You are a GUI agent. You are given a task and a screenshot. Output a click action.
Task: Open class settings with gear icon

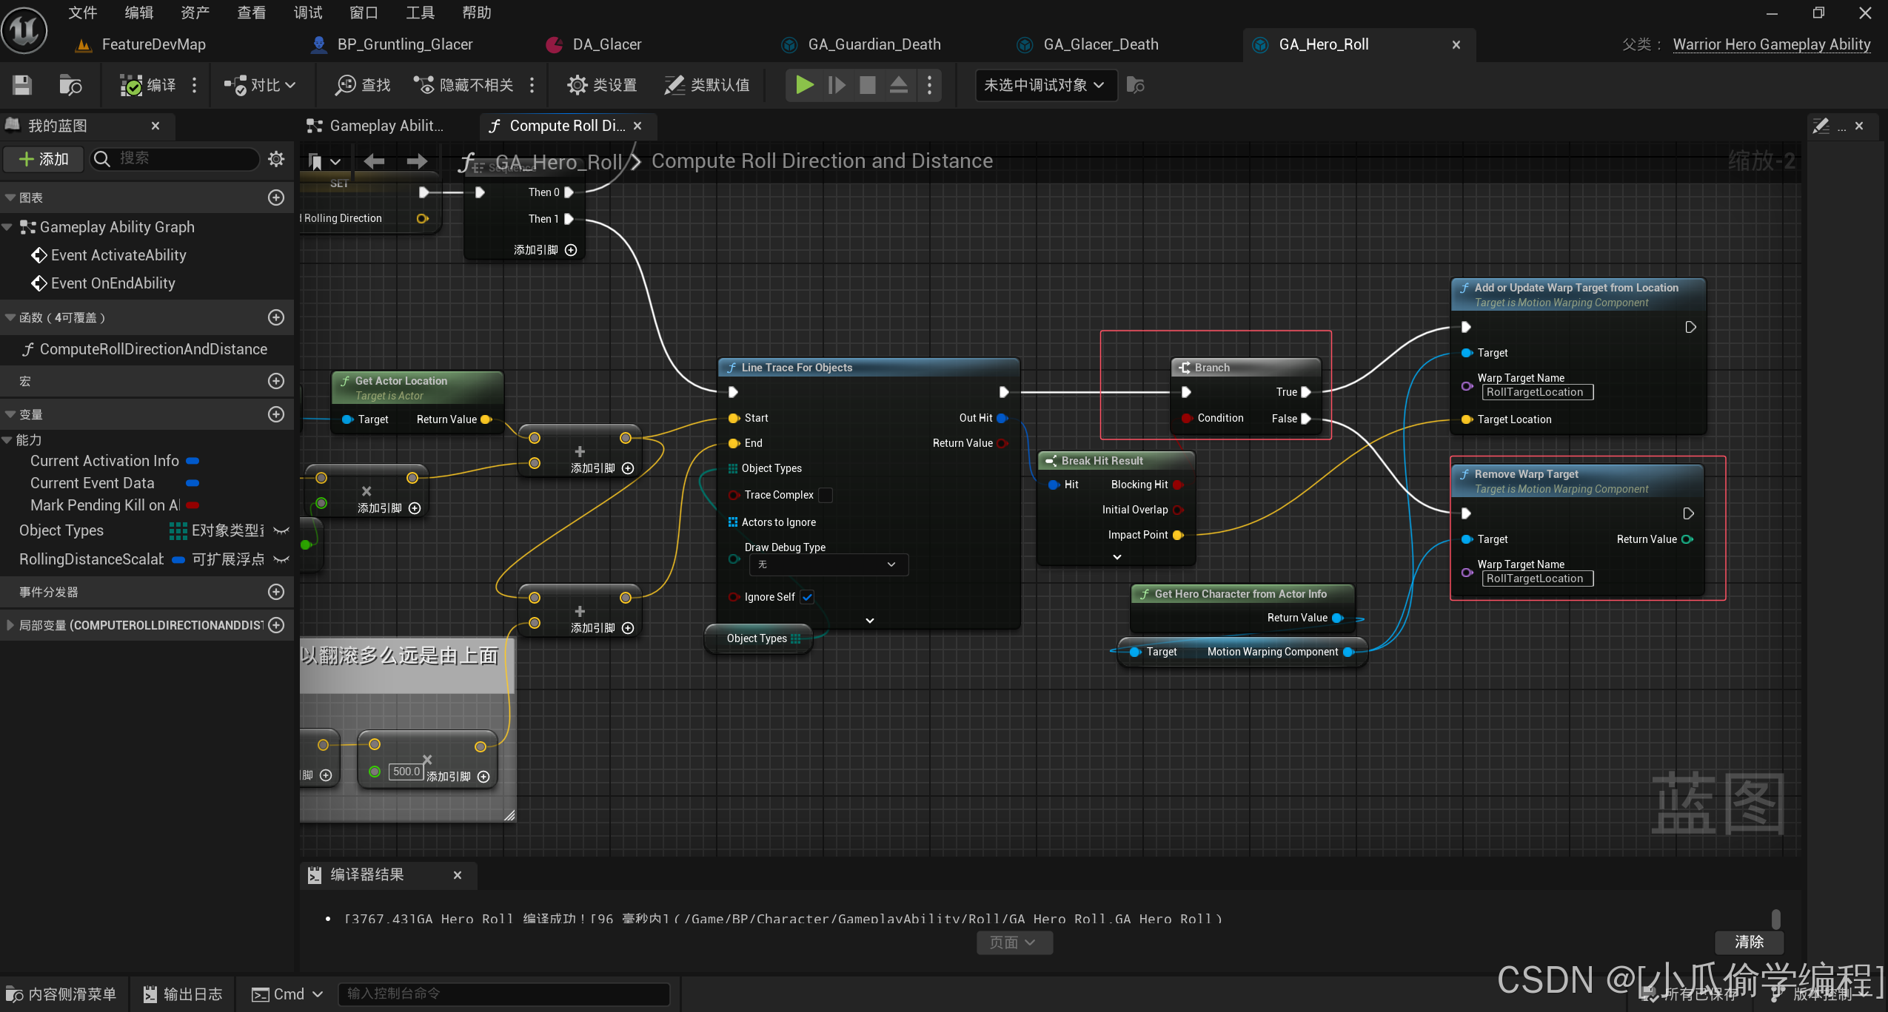click(578, 85)
